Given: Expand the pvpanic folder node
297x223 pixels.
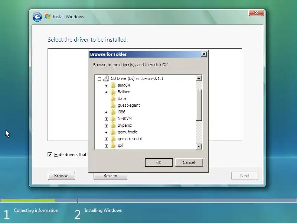Looking at the screenshot, I should coord(106,126).
